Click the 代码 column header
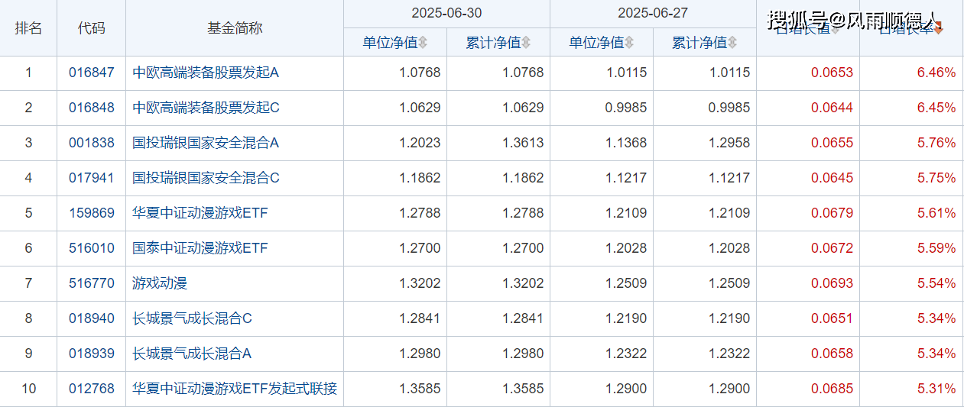The width and height of the screenshot is (964, 407). pyautogui.click(x=91, y=28)
